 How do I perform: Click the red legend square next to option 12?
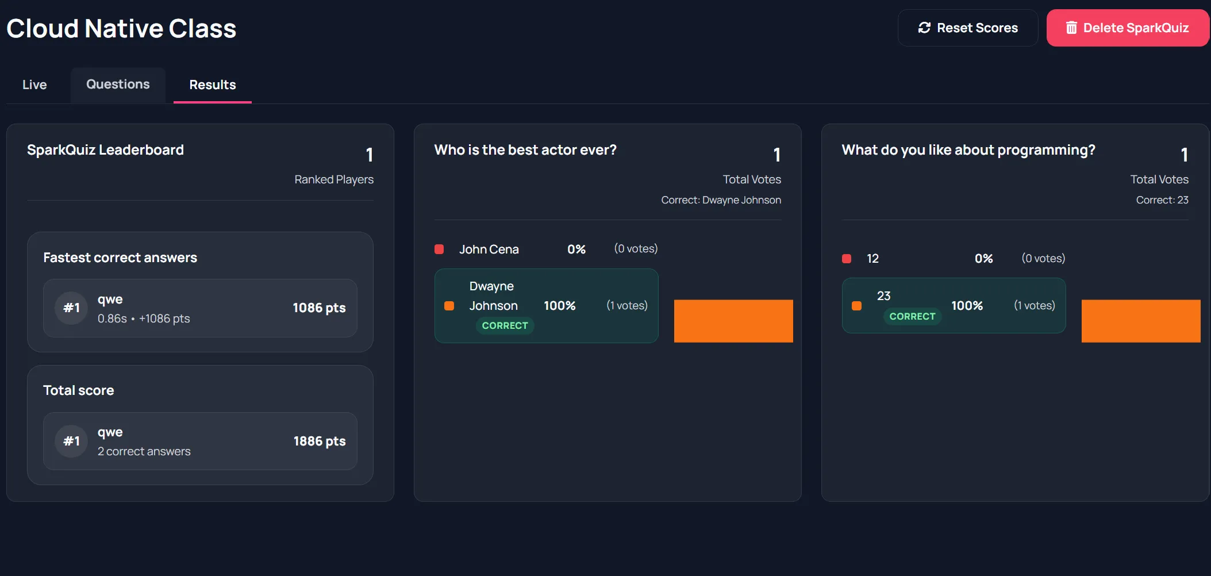847,258
